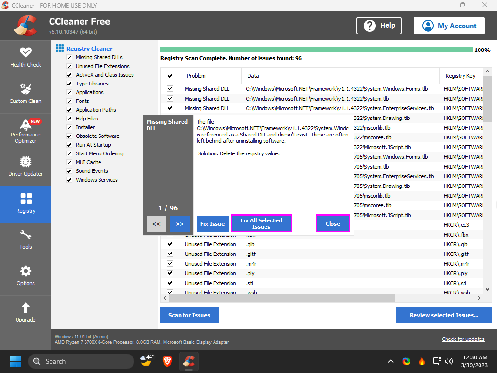Viewport: 497px width, 373px height.
Task: Go to previous issue with << button
Action: [156, 223]
